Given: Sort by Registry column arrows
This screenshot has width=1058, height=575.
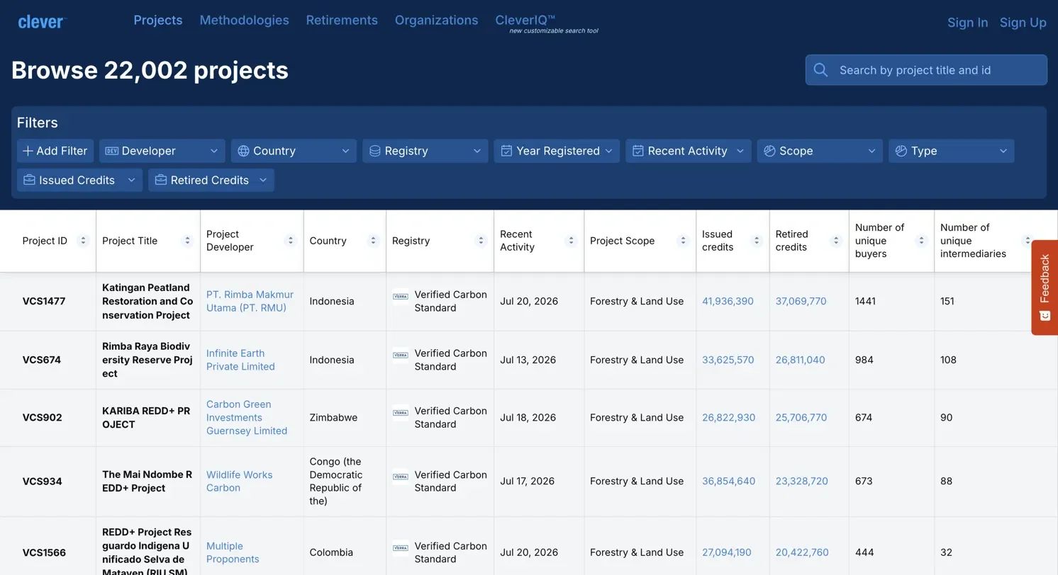Looking at the screenshot, I should (x=481, y=241).
